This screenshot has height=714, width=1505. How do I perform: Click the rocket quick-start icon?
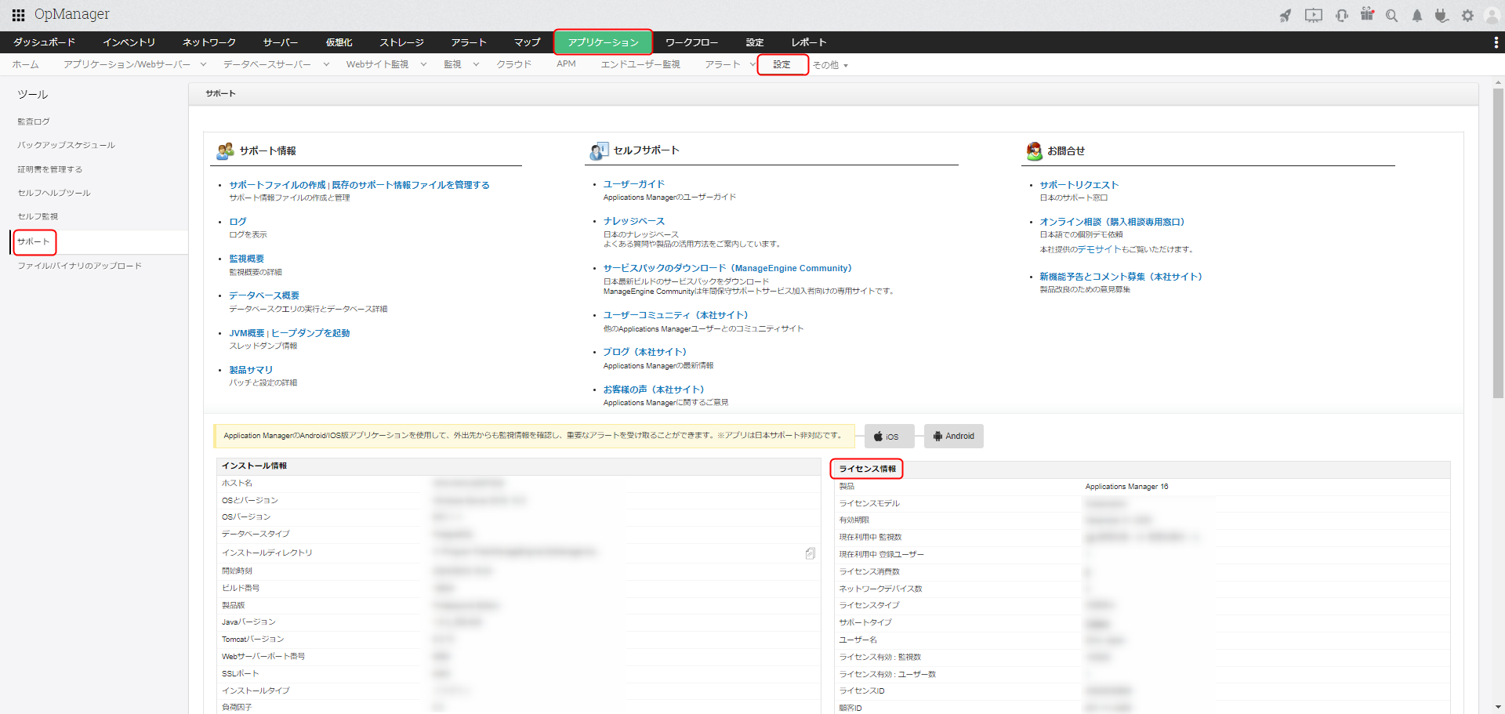(x=1286, y=16)
